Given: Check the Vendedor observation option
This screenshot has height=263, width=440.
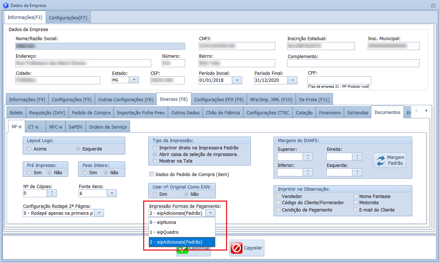Looking at the screenshot, I should pyautogui.click(x=279, y=197).
